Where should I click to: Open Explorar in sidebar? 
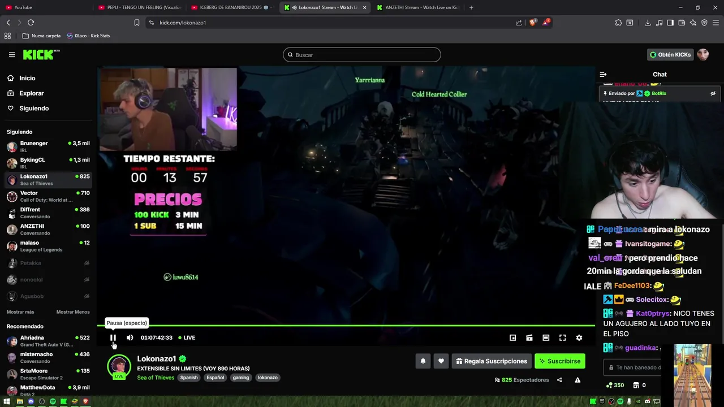[32, 93]
